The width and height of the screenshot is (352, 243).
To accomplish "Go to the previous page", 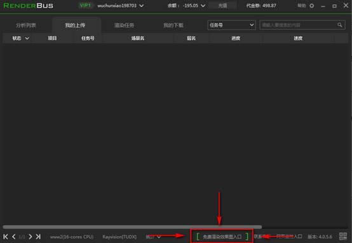I will click(x=14, y=237).
